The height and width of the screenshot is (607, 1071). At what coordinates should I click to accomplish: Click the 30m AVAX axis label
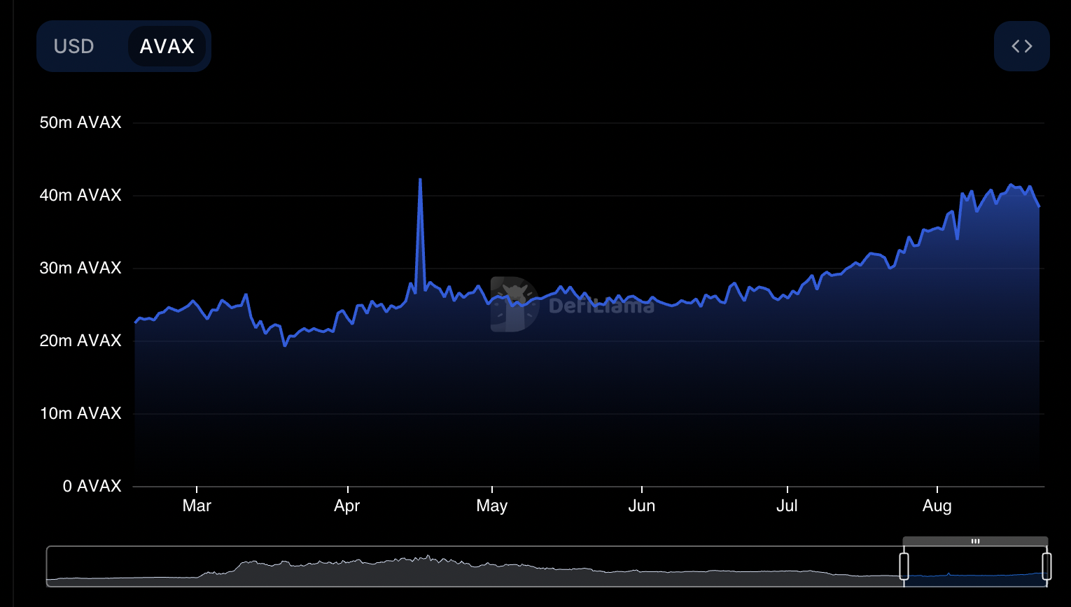tap(80, 268)
